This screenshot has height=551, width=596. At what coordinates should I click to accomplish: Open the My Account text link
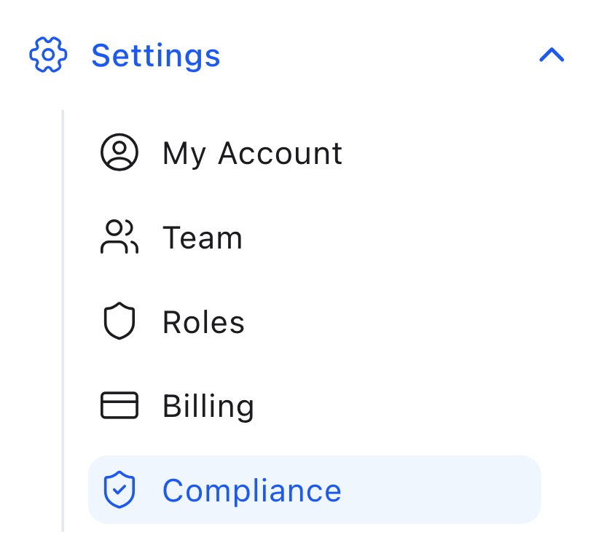pyautogui.click(x=252, y=153)
